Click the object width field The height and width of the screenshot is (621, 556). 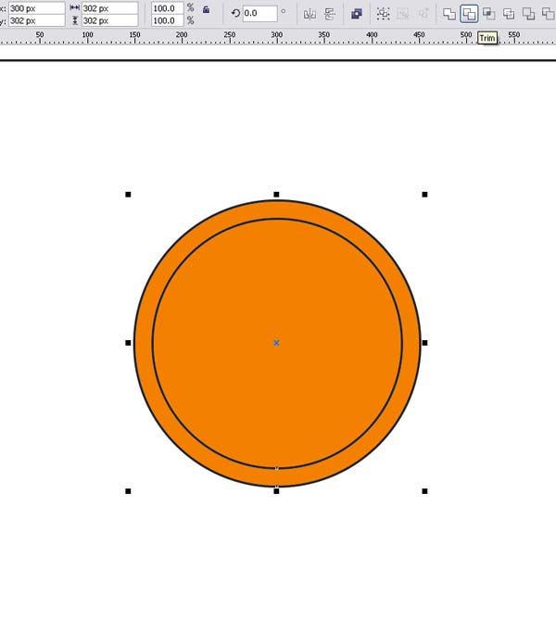pos(109,8)
